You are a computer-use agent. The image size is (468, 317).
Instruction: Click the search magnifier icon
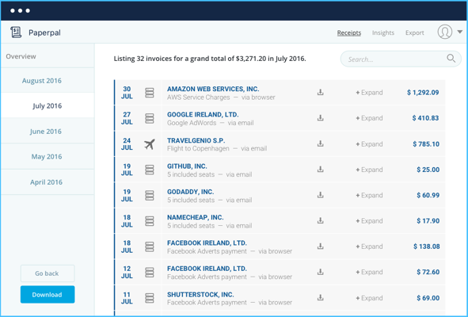click(451, 59)
